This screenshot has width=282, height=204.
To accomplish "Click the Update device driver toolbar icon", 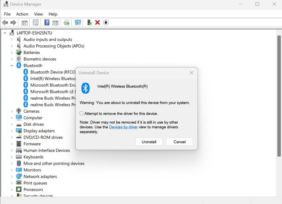I will 66,23.
